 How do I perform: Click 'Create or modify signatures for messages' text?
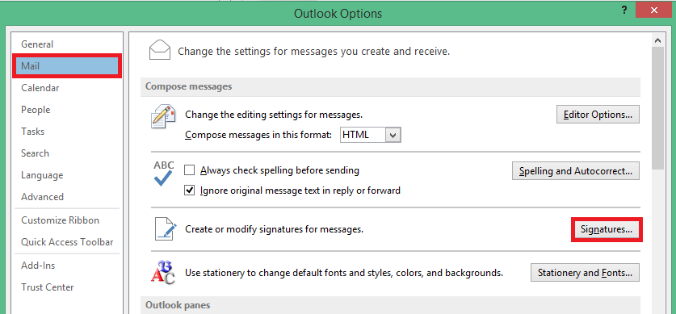[x=274, y=229]
